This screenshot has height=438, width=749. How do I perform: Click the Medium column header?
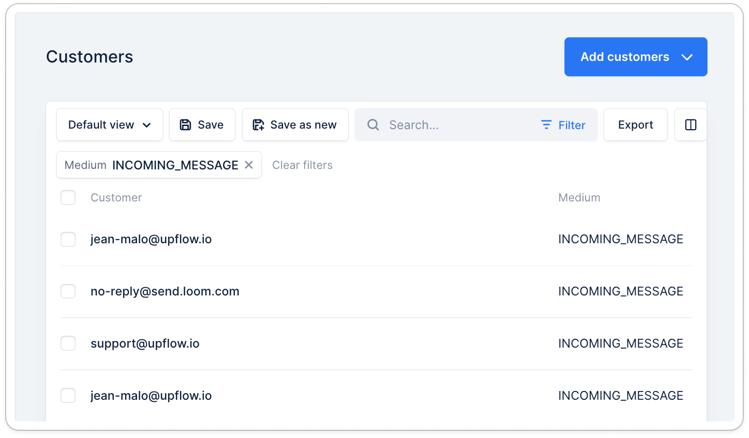pyautogui.click(x=579, y=198)
